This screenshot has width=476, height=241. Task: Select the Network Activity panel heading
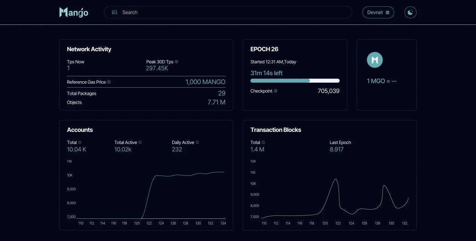tap(89, 49)
